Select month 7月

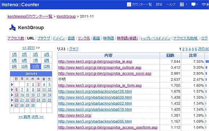[x=35, y=61]
